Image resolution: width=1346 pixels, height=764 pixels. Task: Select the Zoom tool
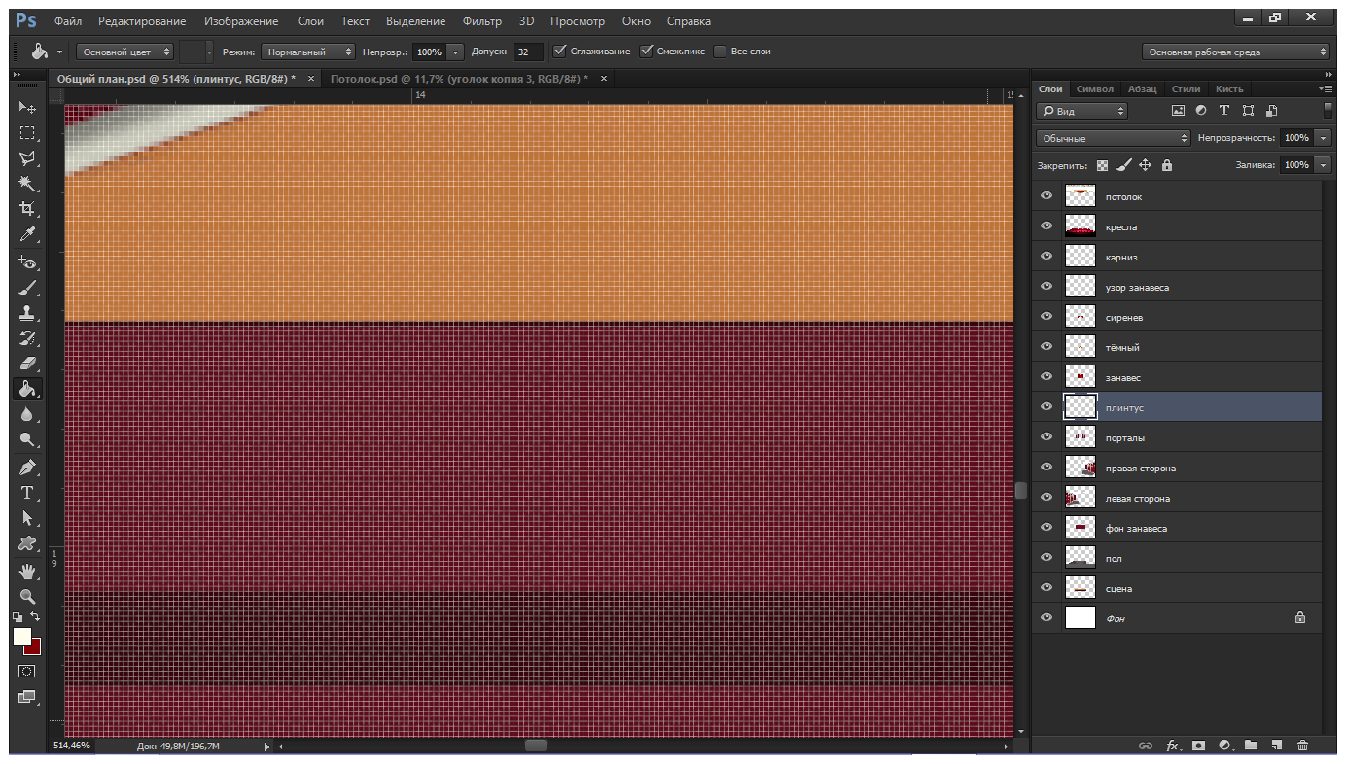point(27,596)
